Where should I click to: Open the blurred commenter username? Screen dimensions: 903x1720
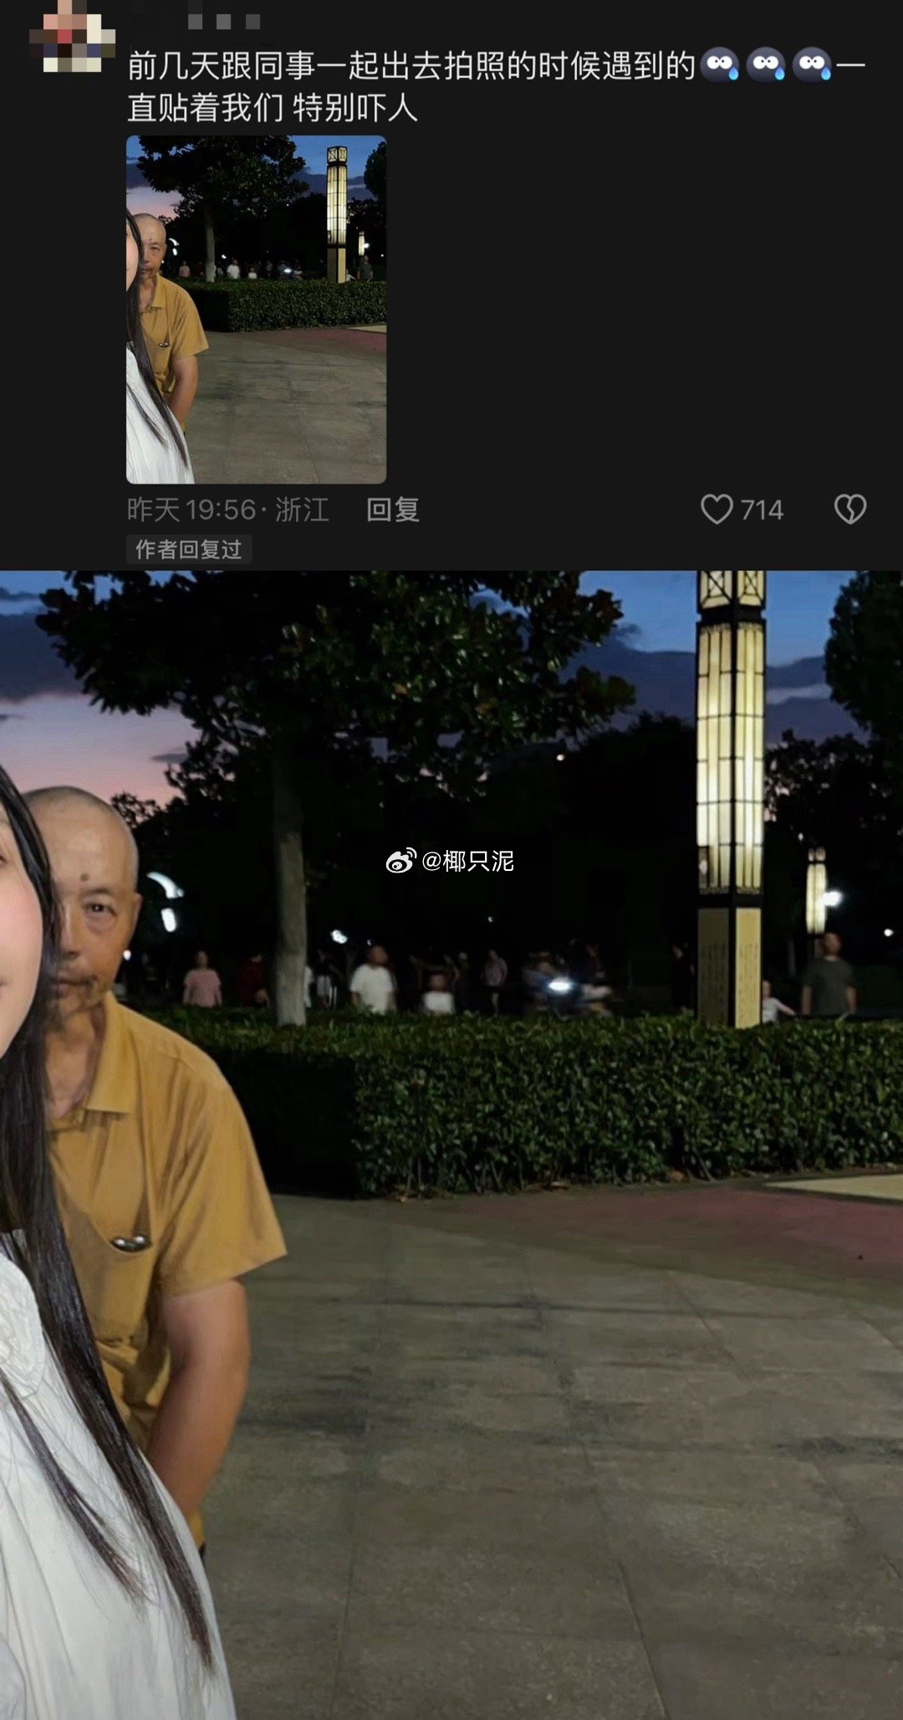coord(223,22)
